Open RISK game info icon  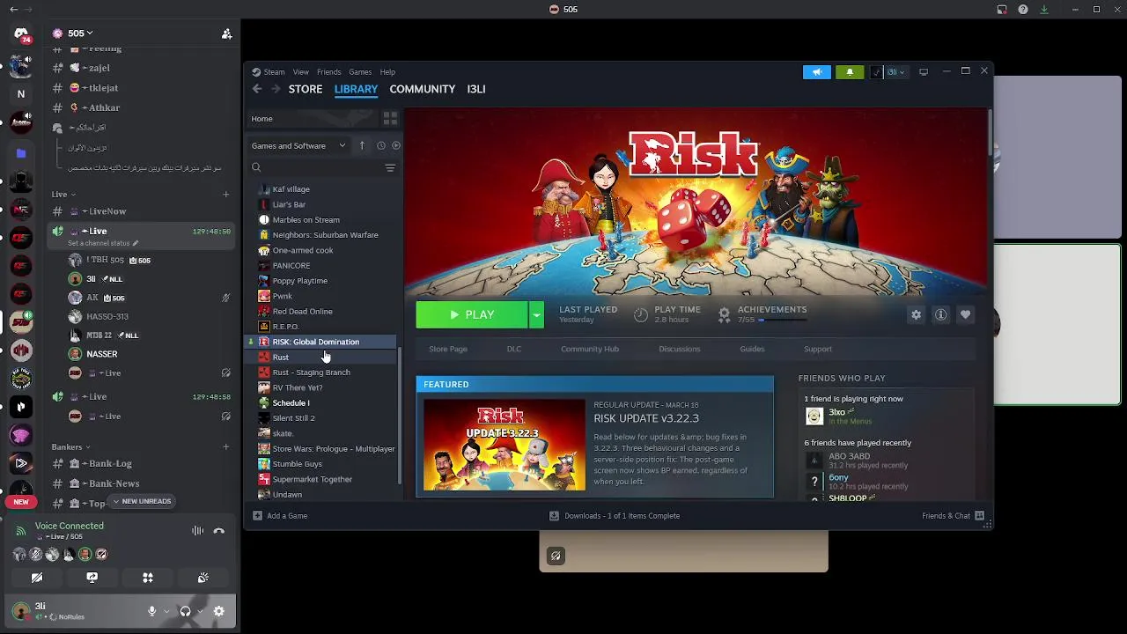click(x=941, y=314)
